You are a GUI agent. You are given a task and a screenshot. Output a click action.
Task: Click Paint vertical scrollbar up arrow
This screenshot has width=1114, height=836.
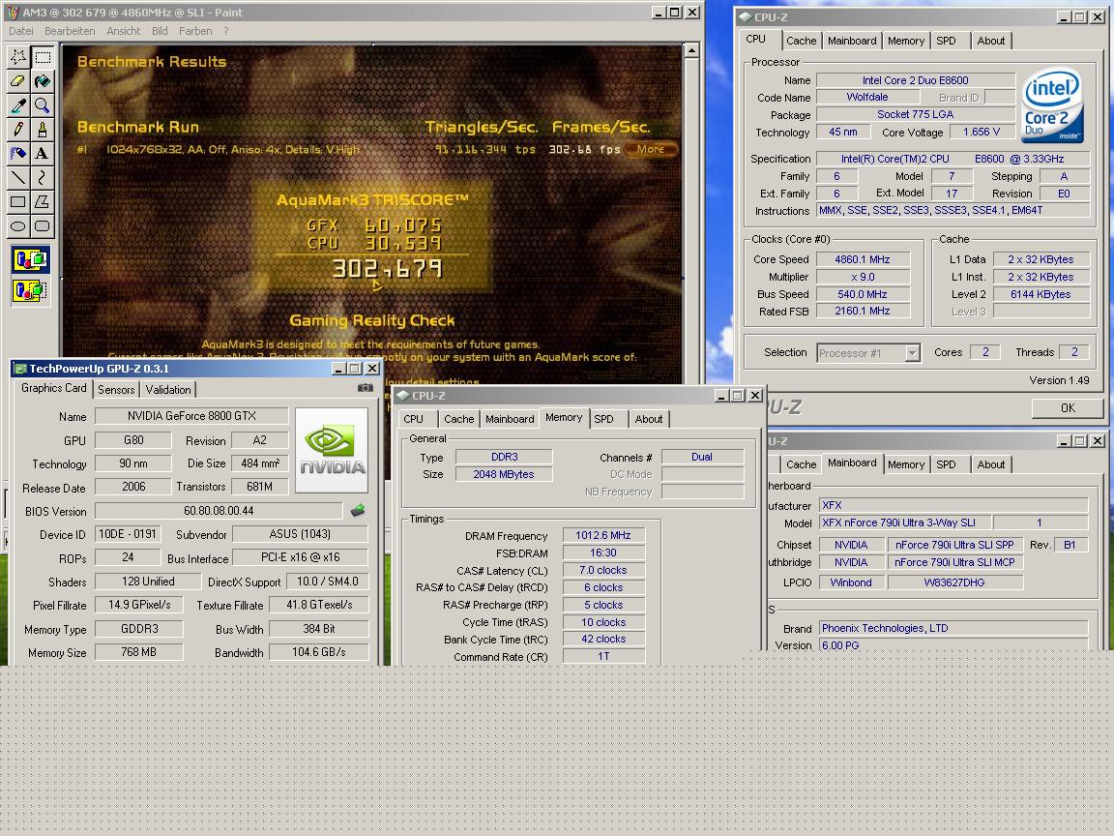click(x=691, y=50)
